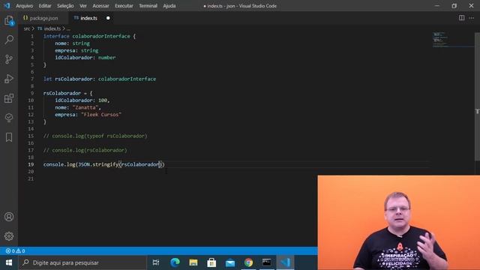Open the Search view in the activity bar
Viewport: 480px width, 270px height.
coord(9,40)
